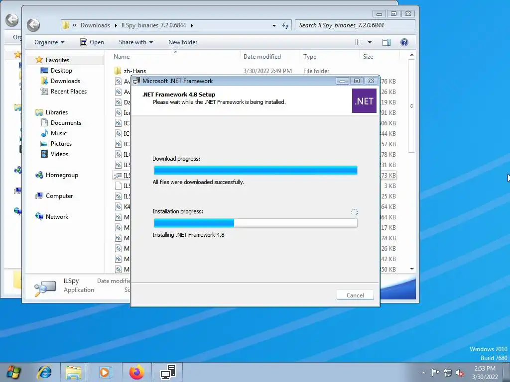Minimize the Microsoft .NET Framework dialog

pos(342,81)
